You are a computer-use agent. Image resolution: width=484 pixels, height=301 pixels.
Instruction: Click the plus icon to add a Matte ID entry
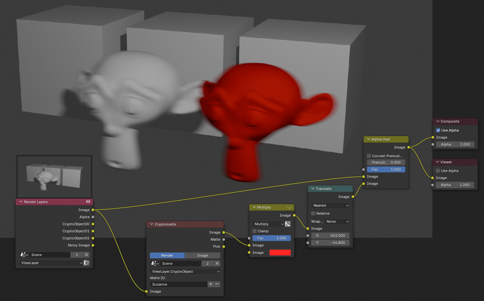211,284
